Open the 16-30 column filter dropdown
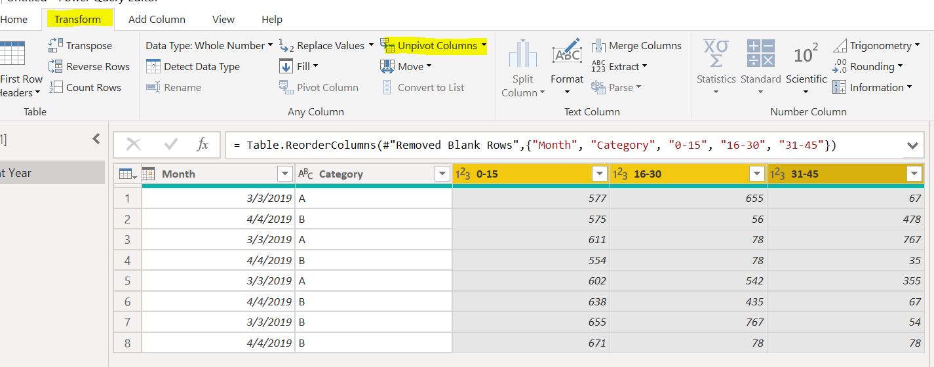 click(x=757, y=174)
